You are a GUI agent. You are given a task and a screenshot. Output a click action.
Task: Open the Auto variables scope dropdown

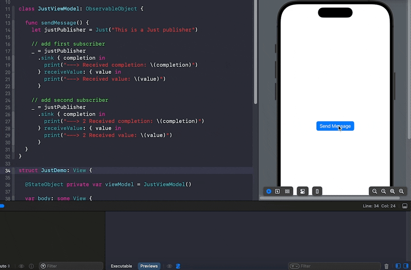tap(5, 266)
